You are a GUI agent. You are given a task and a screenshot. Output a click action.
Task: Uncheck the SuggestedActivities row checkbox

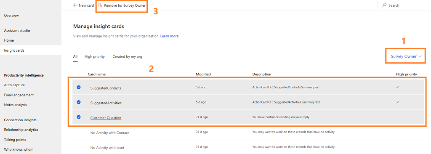(x=79, y=102)
